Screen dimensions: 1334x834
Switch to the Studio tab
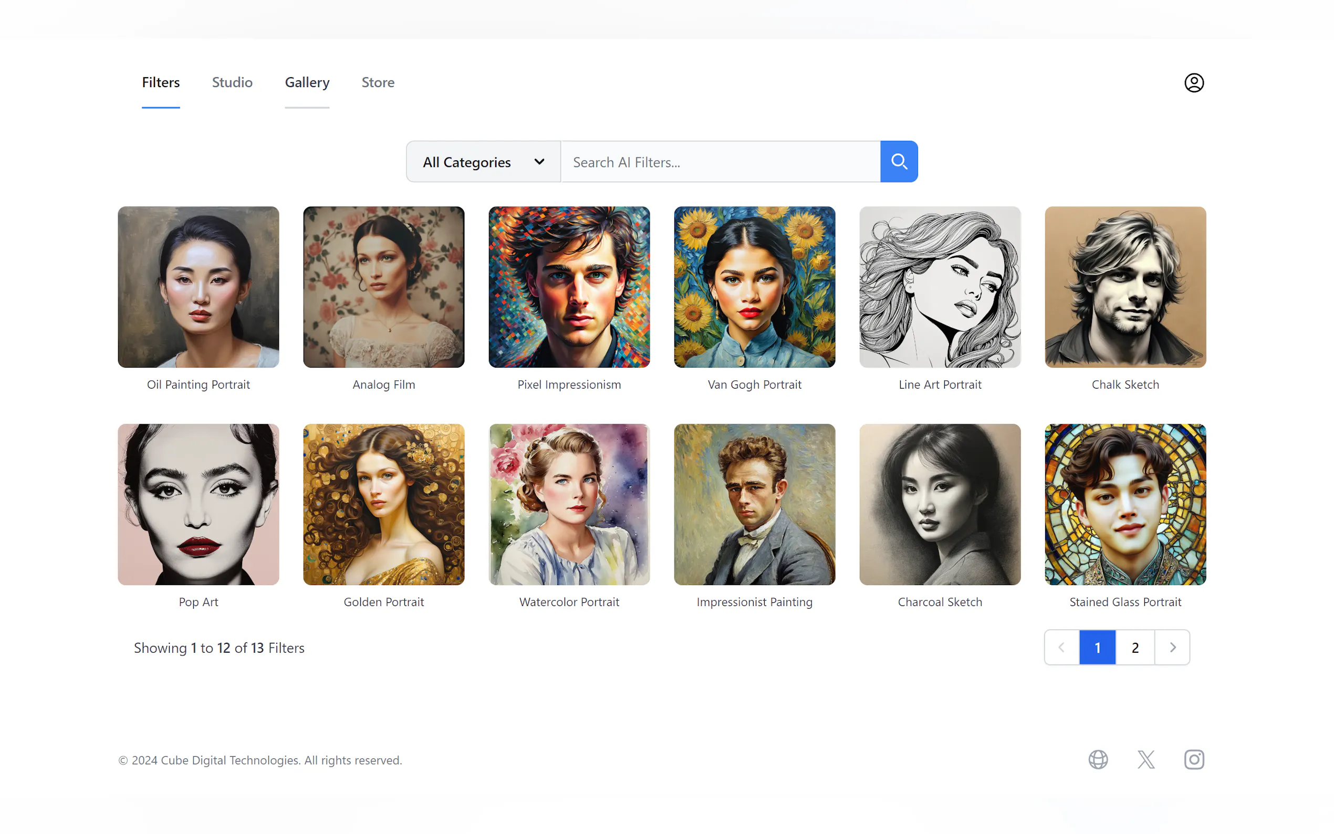[x=232, y=82]
